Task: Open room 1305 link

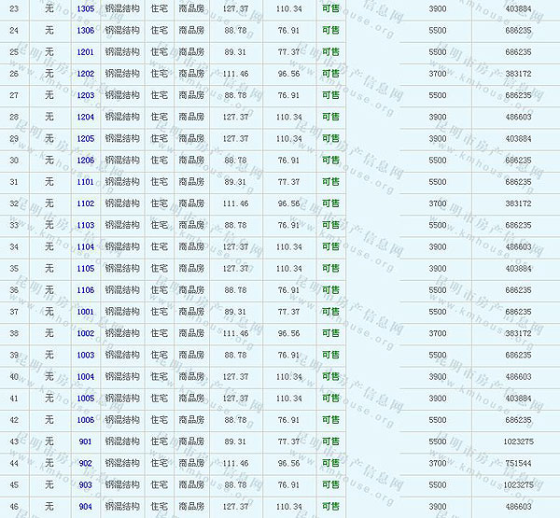Action: point(85,8)
